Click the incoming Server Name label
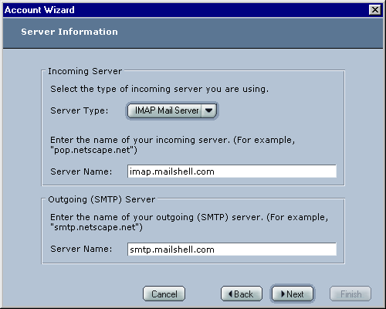Screen dimensions: 386x309 (x=81, y=171)
